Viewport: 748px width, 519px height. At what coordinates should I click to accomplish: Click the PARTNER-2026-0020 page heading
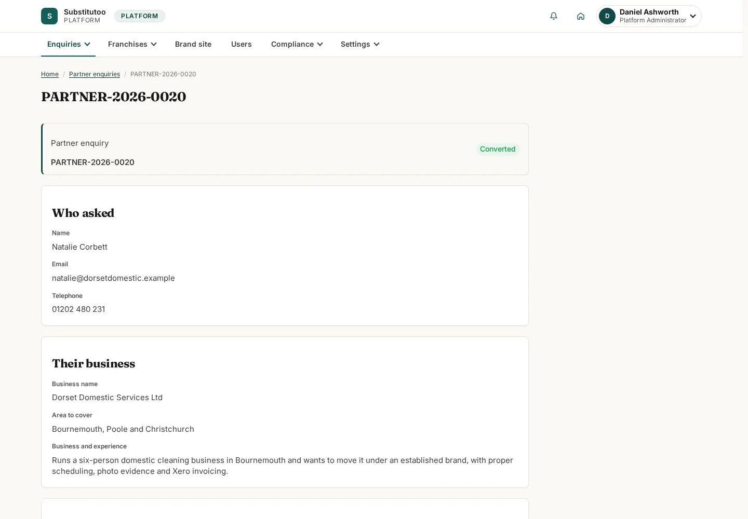(114, 97)
